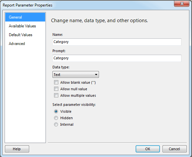Image resolution: width=192 pixels, height=157 pixels.
Task: Open Help for this dialog
Action: (x=17, y=149)
